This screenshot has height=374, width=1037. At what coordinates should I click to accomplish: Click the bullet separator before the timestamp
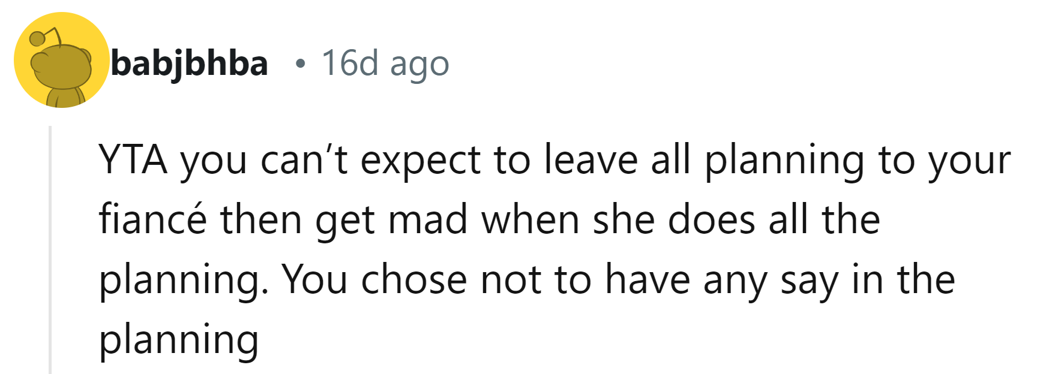coord(300,64)
